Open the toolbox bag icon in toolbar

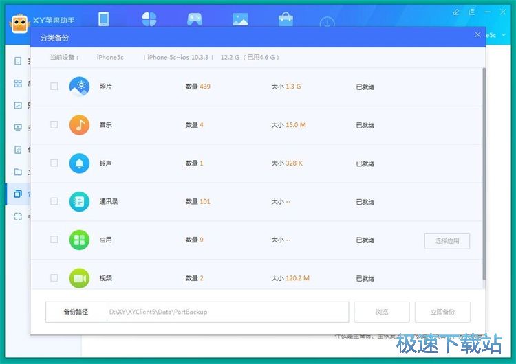click(285, 19)
